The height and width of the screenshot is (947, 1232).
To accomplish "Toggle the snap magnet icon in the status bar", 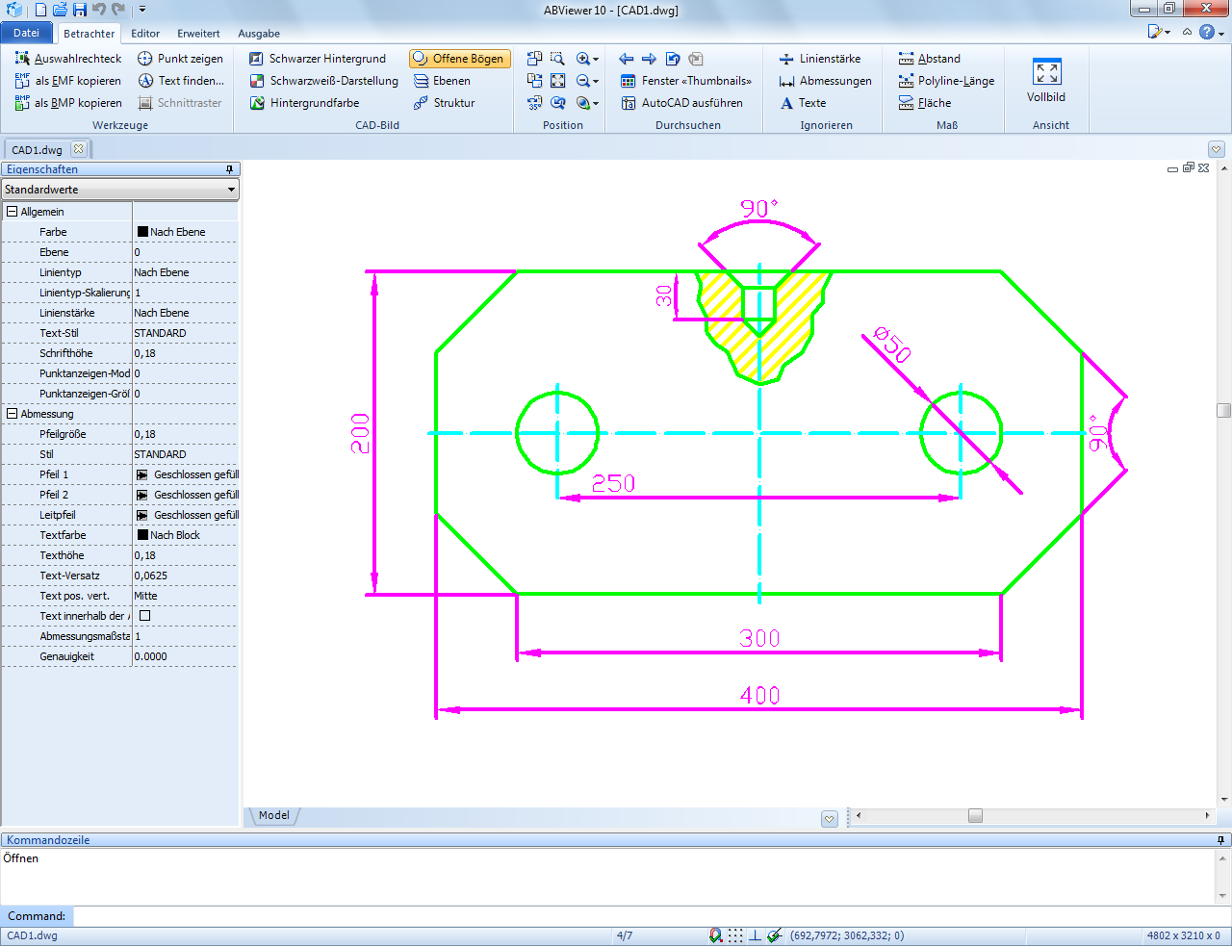I will [x=715, y=935].
